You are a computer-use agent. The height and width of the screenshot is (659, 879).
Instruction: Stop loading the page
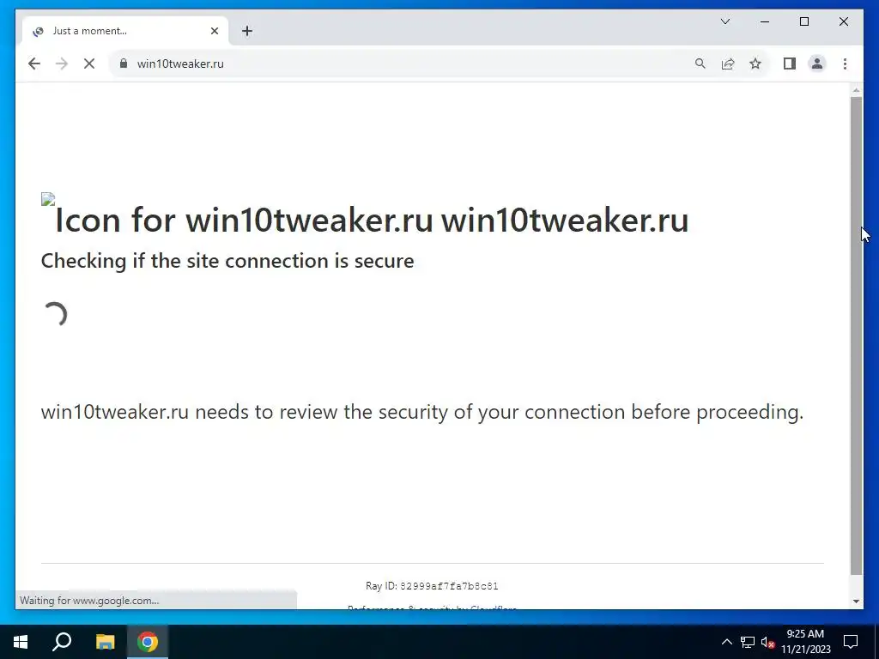tap(89, 63)
